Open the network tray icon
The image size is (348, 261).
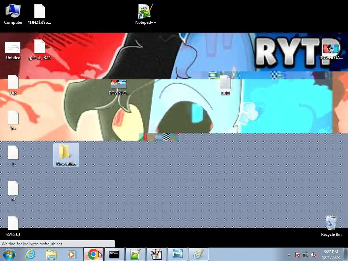click(306, 255)
